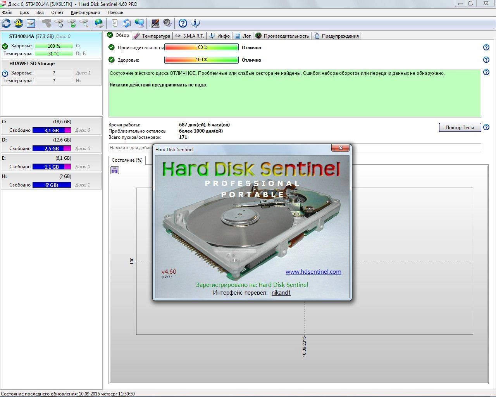This screenshot has width=496, height=397.
Task: Click the '687 дня(ей), 6 часа(ов)' value
Action: (204, 125)
